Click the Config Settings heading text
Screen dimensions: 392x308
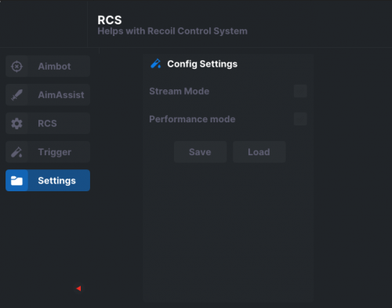point(202,64)
